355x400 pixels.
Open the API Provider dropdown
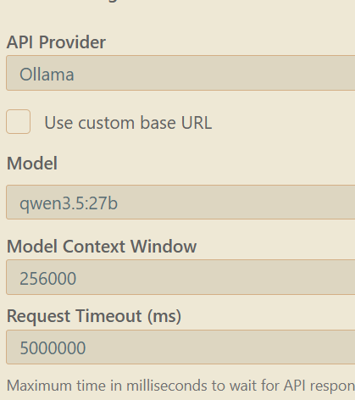coord(180,73)
